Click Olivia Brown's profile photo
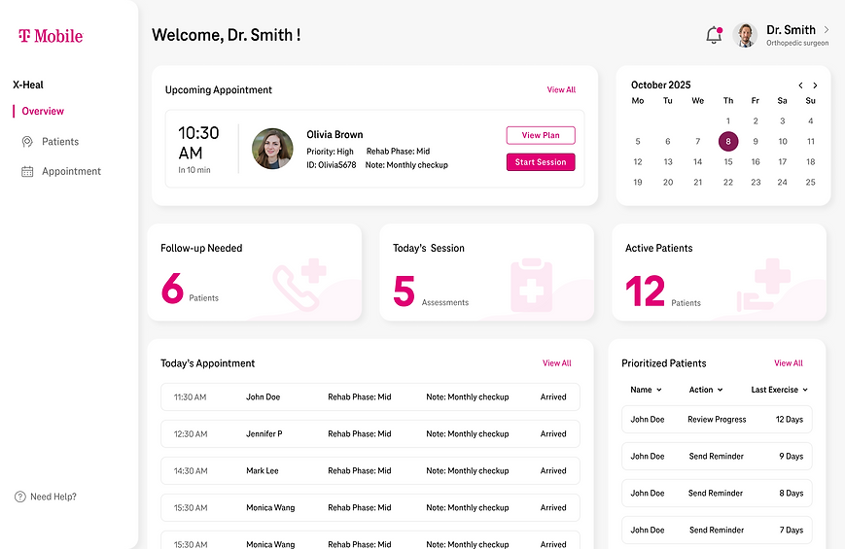Viewport: 845px width, 549px height. coord(272,149)
